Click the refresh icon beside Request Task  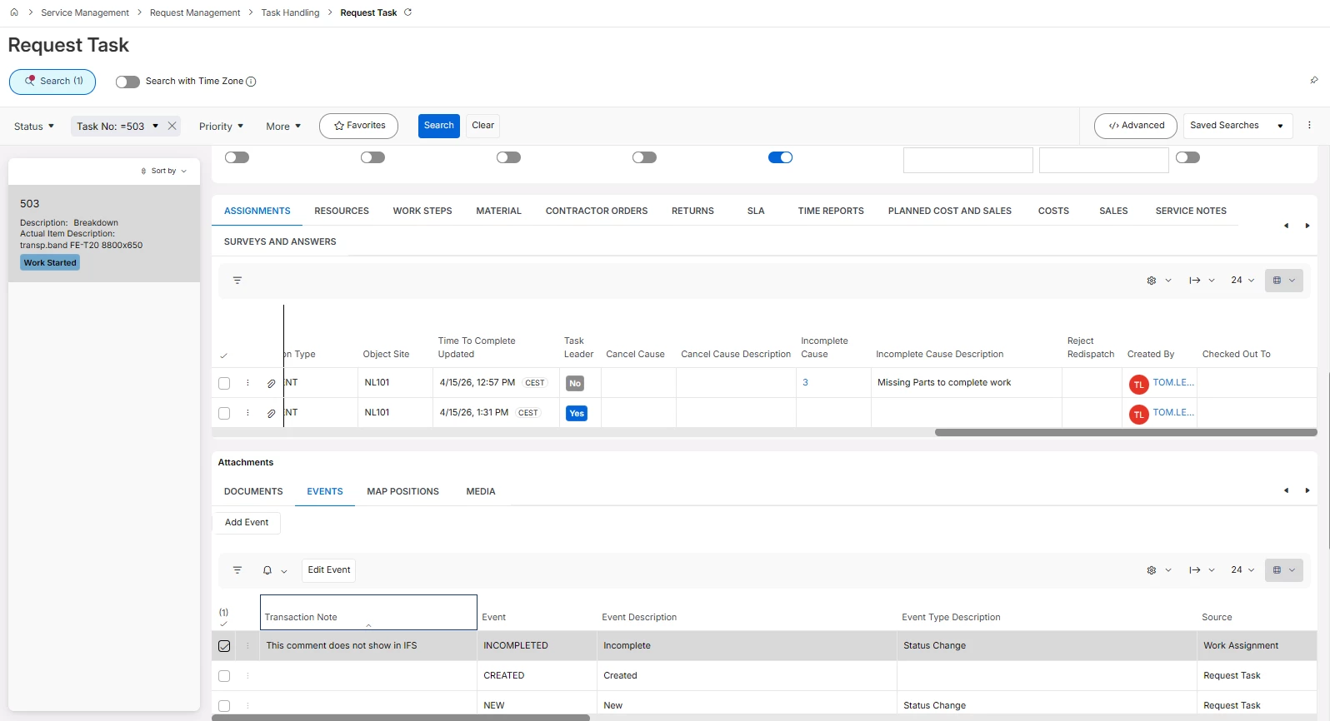click(x=407, y=12)
